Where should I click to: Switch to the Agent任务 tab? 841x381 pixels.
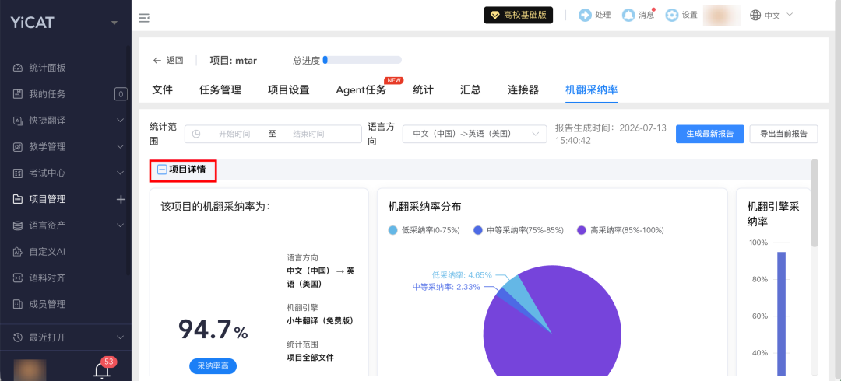pos(361,90)
